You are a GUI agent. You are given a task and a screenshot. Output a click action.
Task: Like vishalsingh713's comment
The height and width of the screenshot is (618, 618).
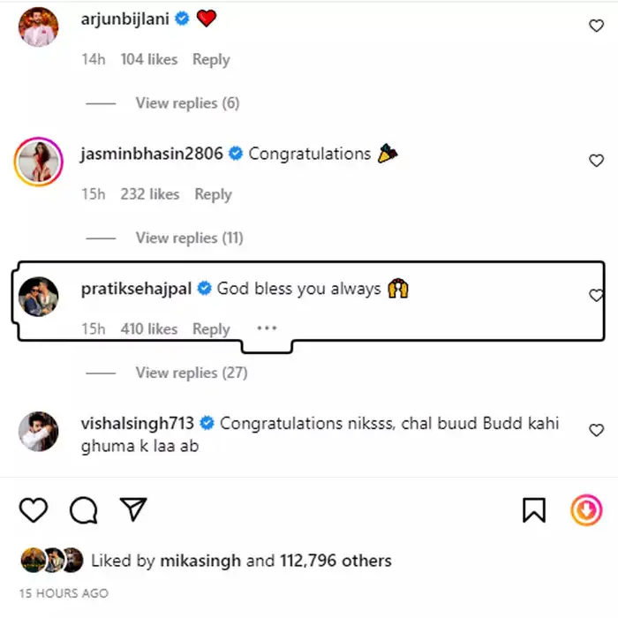click(x=596, y=430)
